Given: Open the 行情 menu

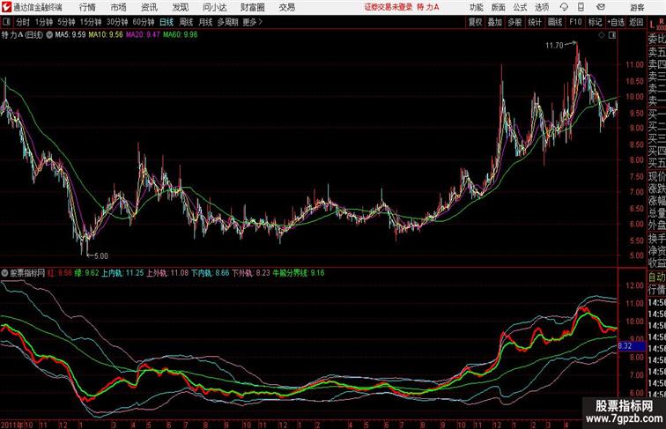Looking at the screenshot, I should pos(87,7).
